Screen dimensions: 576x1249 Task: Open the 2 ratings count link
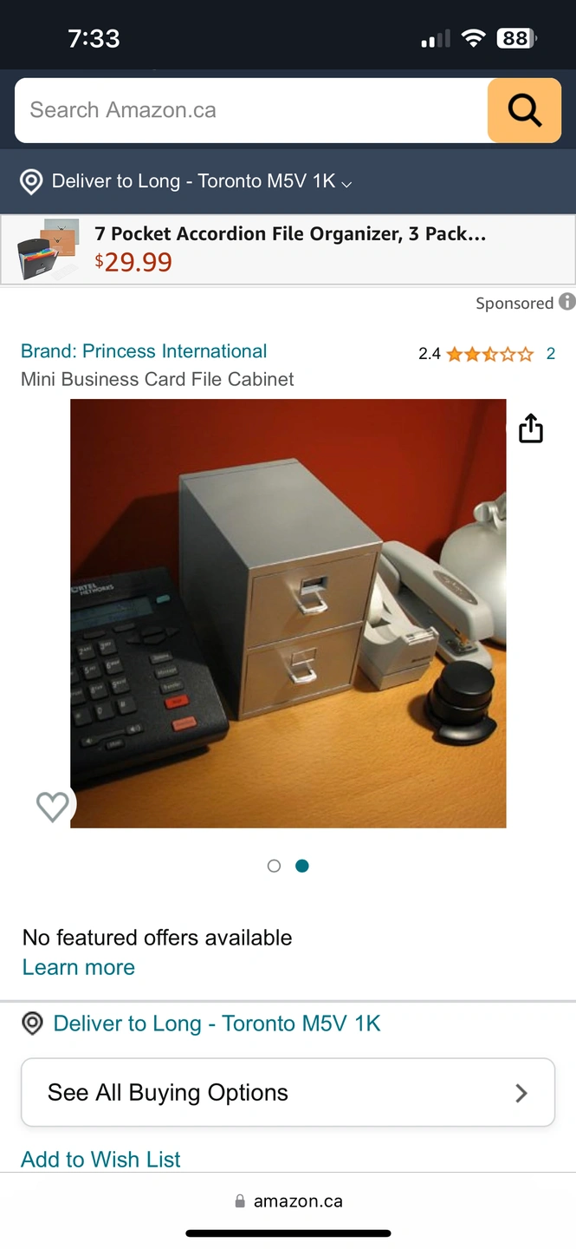coord(551,354)
